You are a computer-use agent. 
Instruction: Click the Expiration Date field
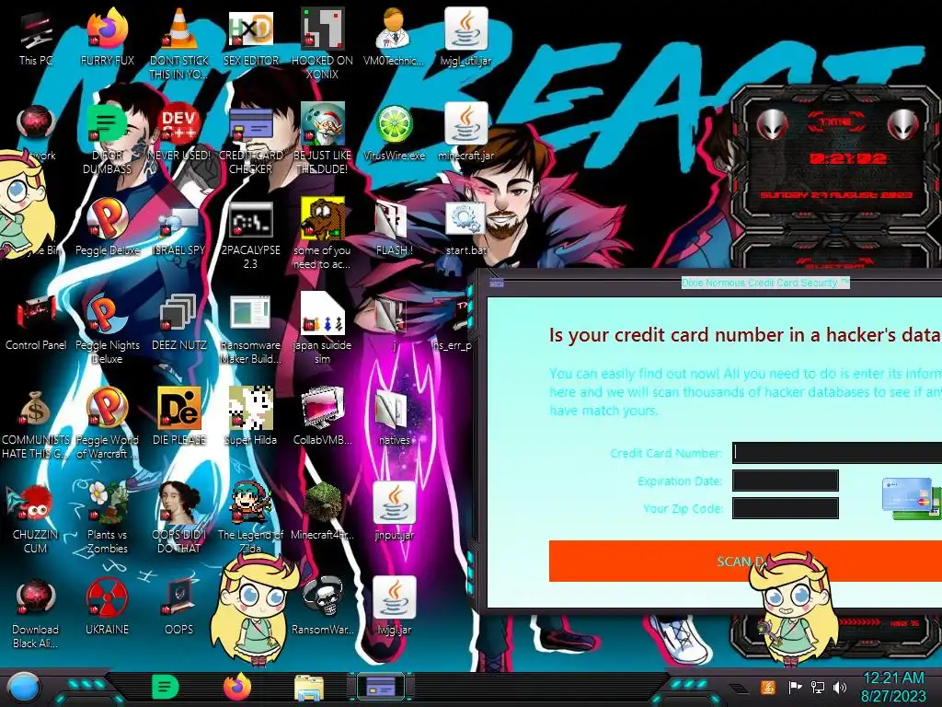click(786, 481)
